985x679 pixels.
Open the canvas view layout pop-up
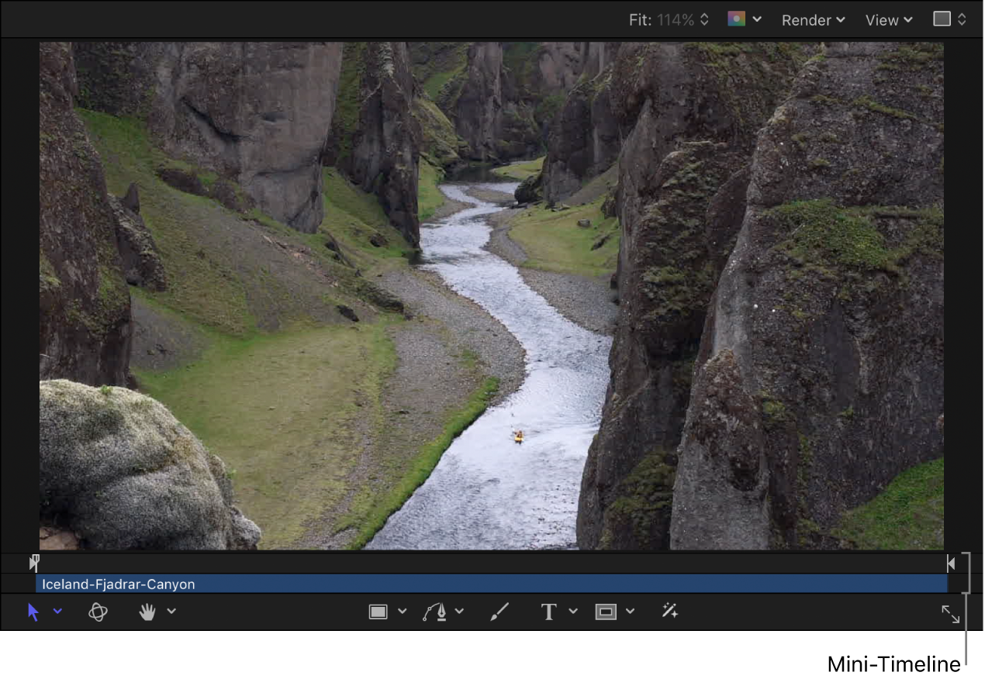[950, 19]
